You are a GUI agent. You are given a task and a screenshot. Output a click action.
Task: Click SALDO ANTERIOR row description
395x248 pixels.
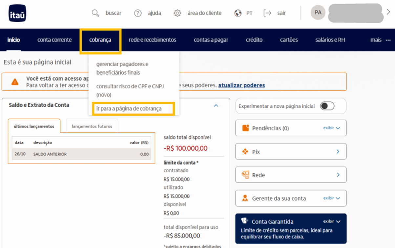[50, 154]
